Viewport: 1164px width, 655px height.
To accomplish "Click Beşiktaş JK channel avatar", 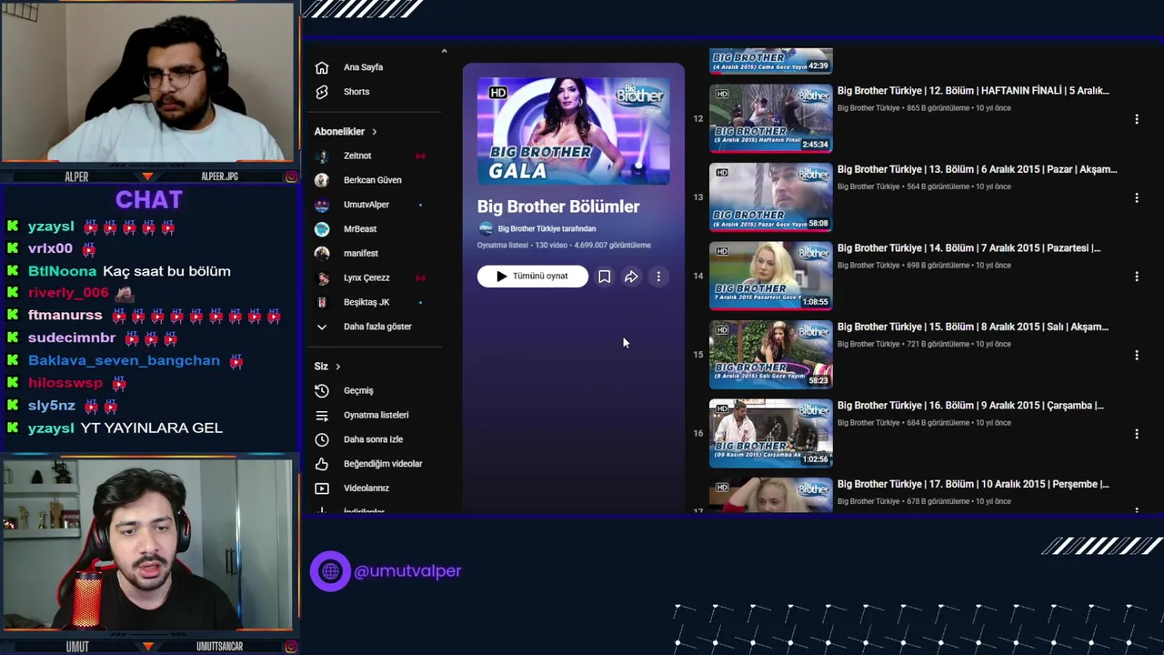I will tap(321, 302).
